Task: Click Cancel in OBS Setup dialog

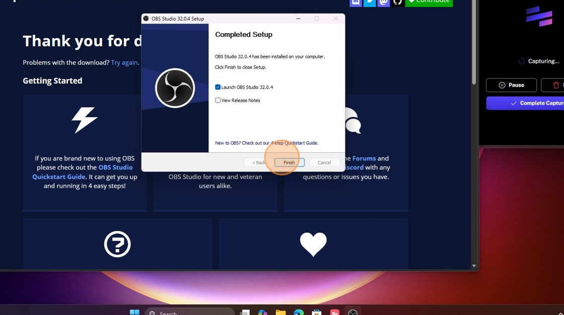Action: pos(324,163)
